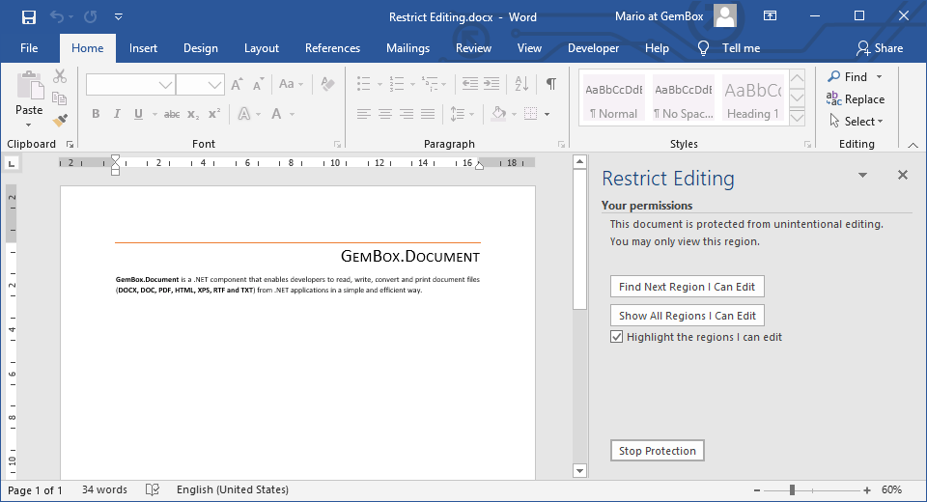Click the Format Painter brush icon

tap(60, 121)
